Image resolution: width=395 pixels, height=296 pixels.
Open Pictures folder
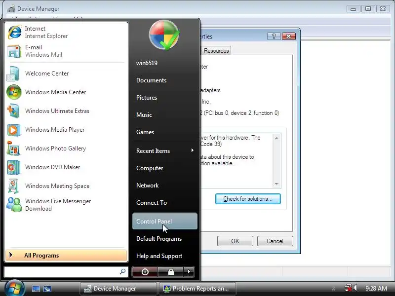click(165, 98)
